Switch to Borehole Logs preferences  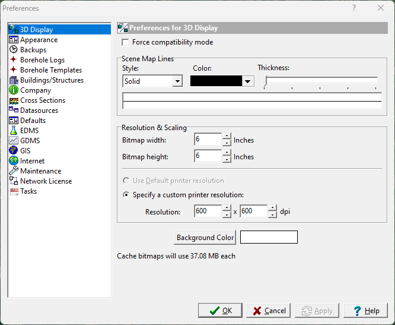pos(42,60)
